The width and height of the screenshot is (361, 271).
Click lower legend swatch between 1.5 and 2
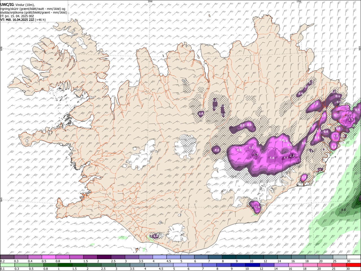[79, 265]
